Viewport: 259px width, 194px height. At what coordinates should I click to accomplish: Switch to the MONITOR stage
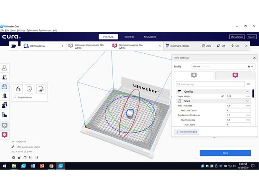click(150, 37)
